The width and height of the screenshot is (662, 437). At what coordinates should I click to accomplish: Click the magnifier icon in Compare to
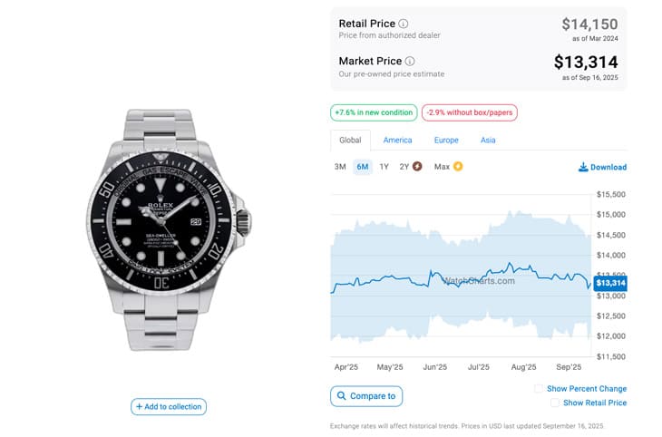point(342,396)
